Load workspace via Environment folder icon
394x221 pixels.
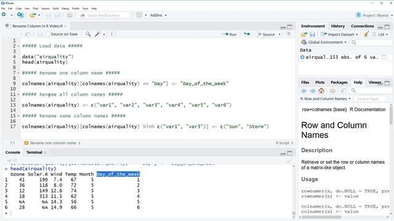click(x=304, y=34)
